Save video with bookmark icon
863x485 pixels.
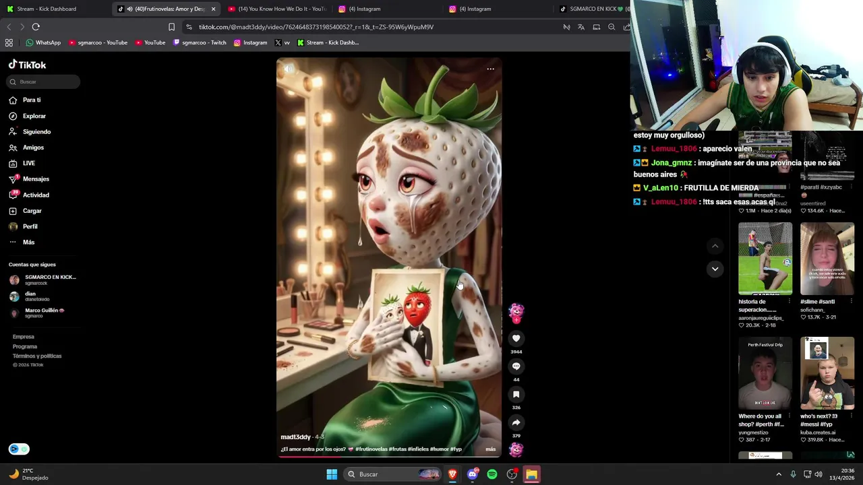point(516,394)
